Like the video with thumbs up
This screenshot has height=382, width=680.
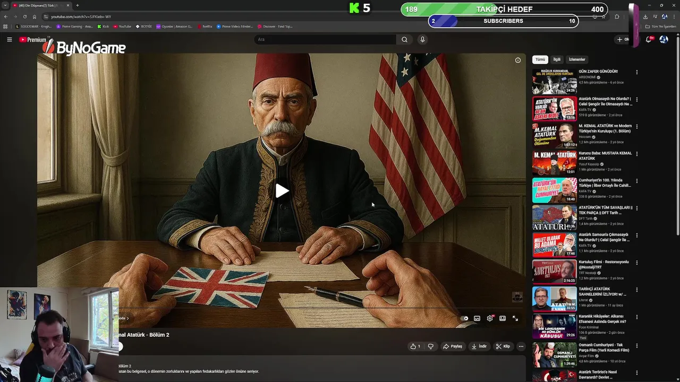(x=415, y=346)
